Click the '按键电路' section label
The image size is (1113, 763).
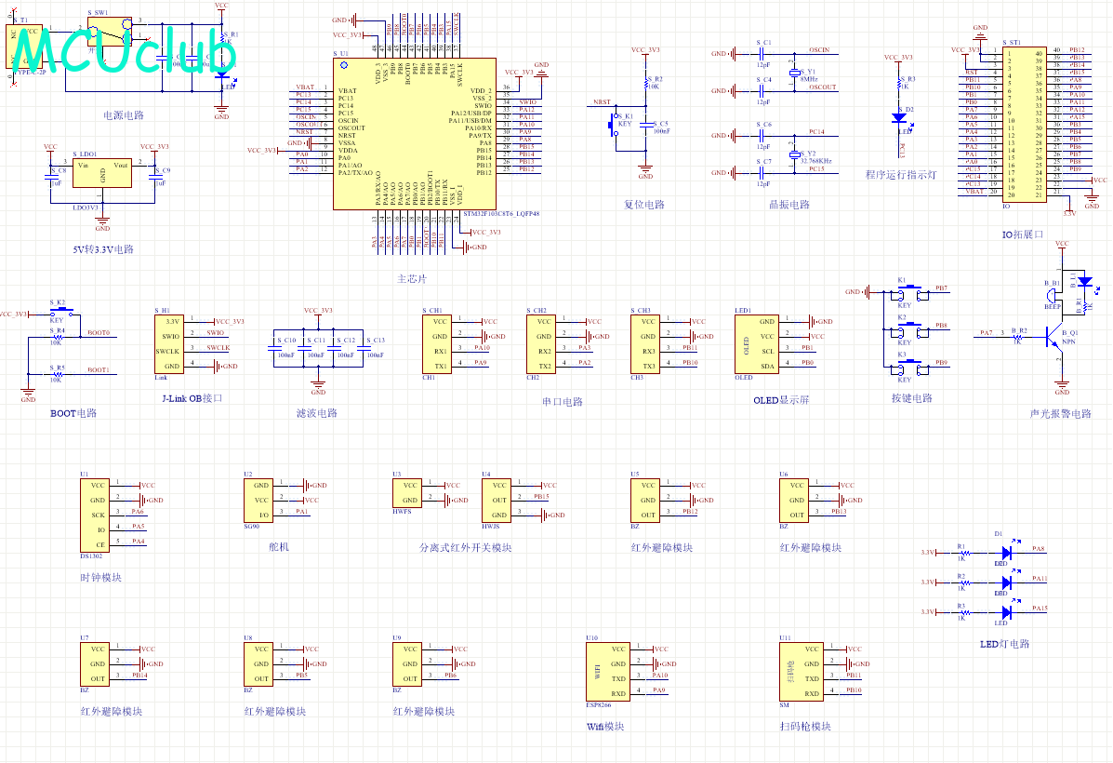tap(912, 398)
